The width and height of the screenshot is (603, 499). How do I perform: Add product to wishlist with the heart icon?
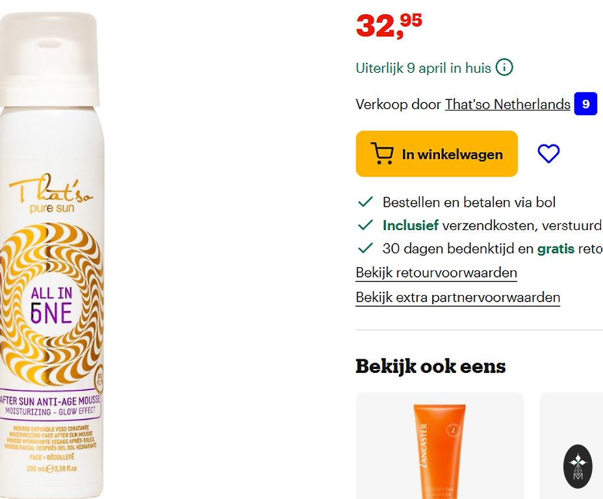[548, 153]
